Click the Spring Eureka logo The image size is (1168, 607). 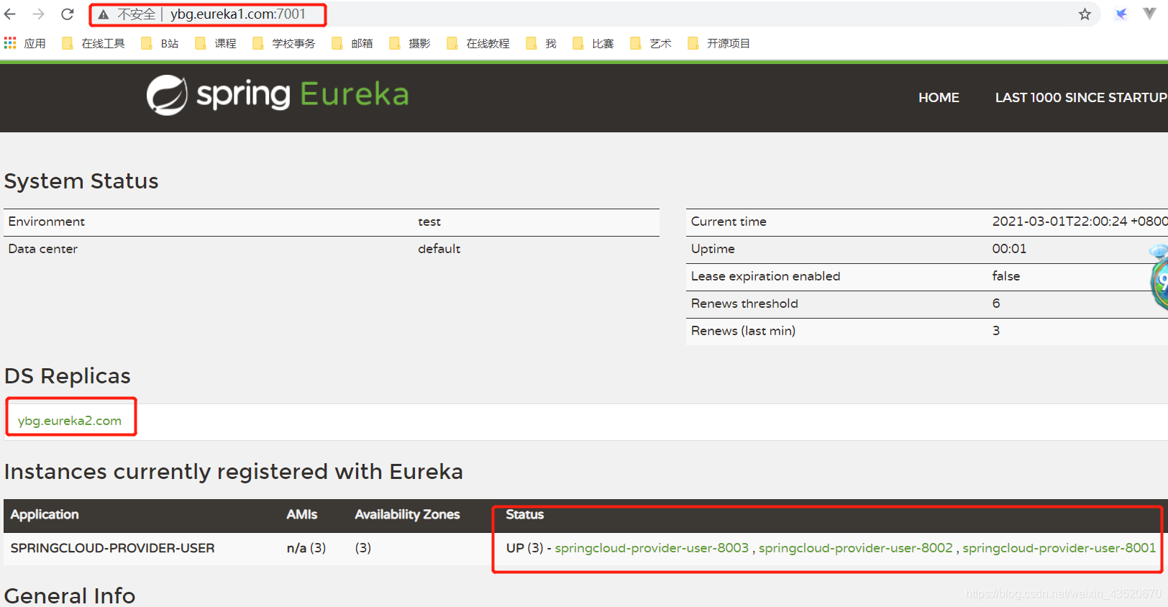coord(278,95)
